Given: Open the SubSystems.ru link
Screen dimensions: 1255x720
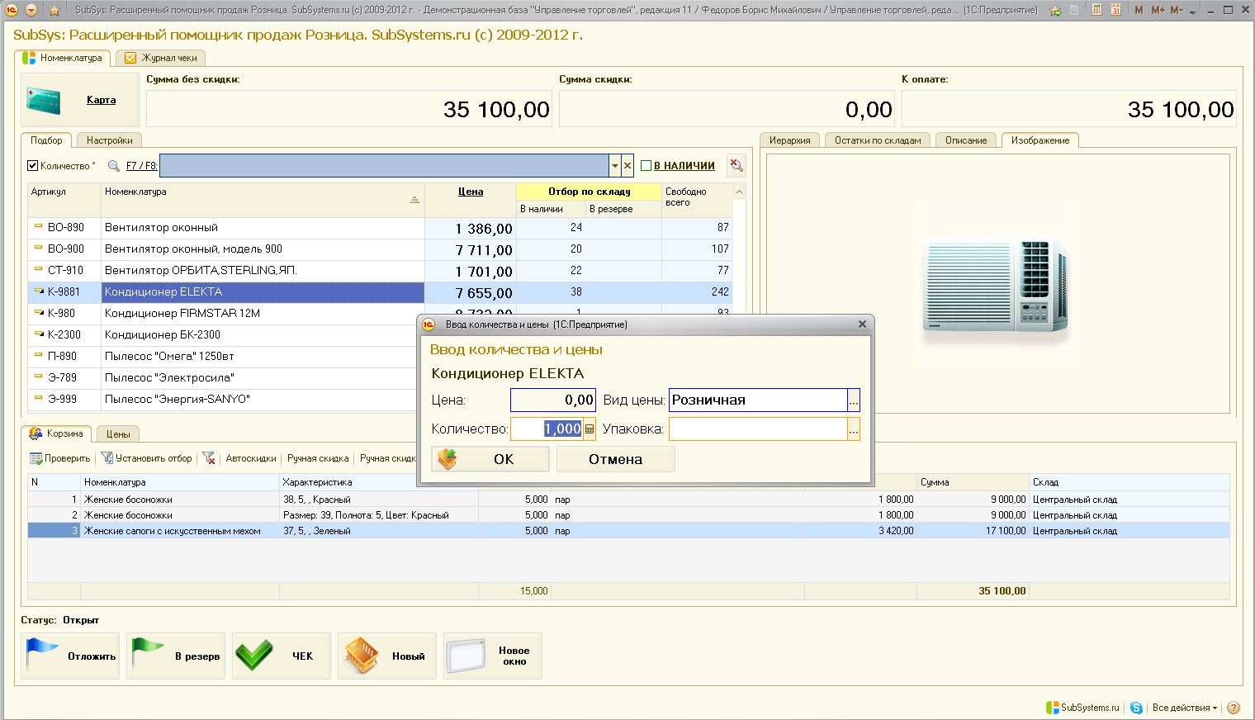Looking at the screenshot, I should click(1082, 708).
